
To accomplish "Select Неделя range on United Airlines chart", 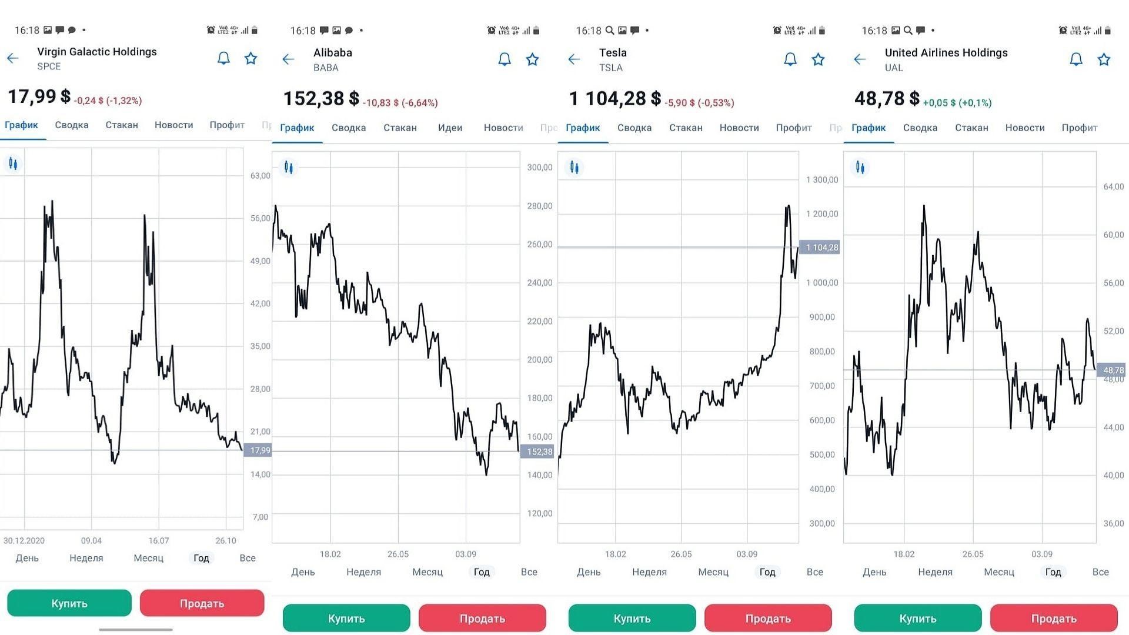I will (935, 572).
